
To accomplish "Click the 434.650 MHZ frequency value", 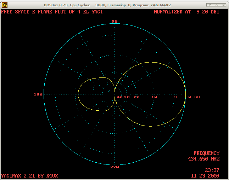I will (x=203, y=159).
